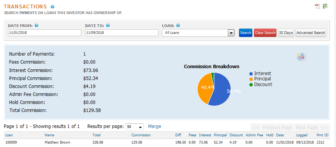Viewport: 336px width, 147px height.
Task: Click the Next Page button
Action: (x=307, y=128)
